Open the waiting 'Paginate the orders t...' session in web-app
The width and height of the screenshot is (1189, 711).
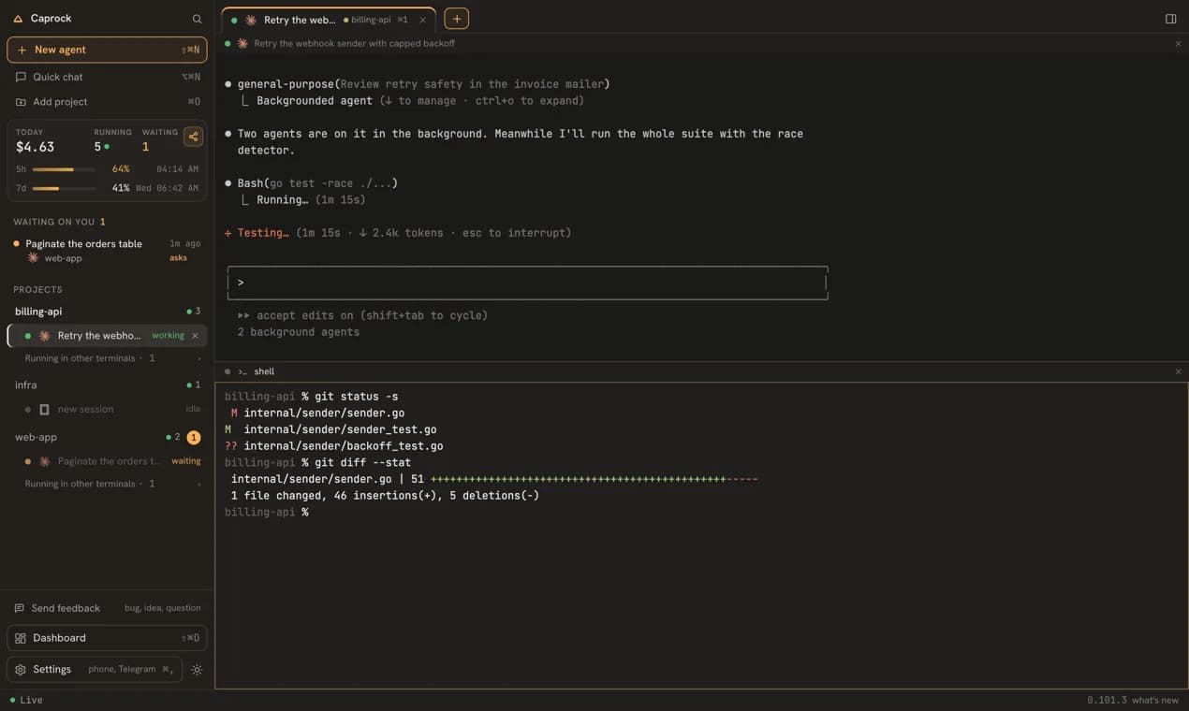click(107, 461)
